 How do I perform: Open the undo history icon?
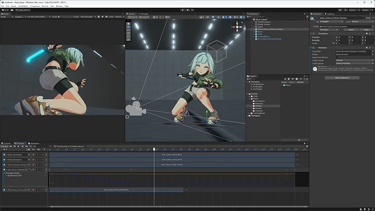tap(340, 10)
